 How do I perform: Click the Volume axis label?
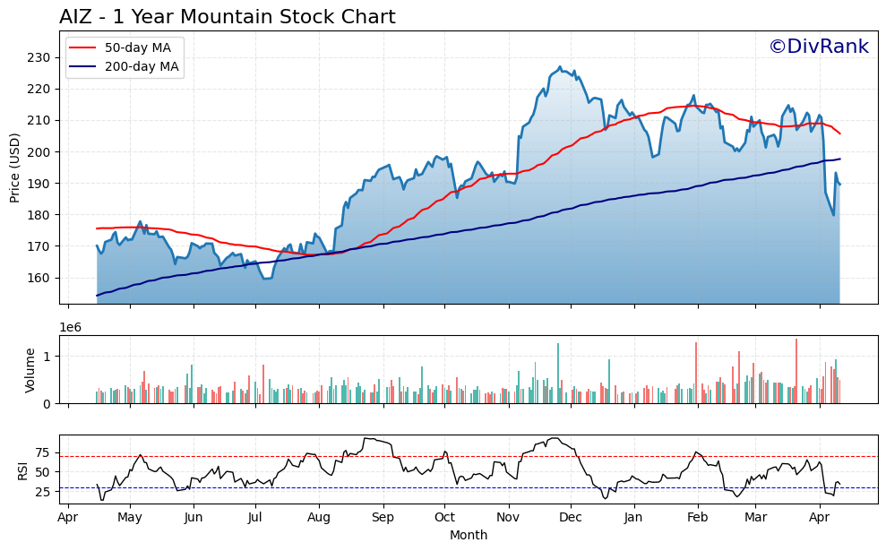click(30, 369)
